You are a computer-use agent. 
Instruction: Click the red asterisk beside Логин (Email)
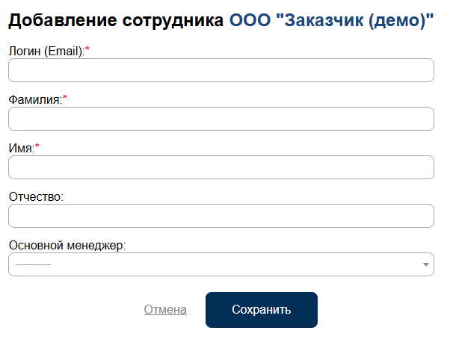(87, 50)
